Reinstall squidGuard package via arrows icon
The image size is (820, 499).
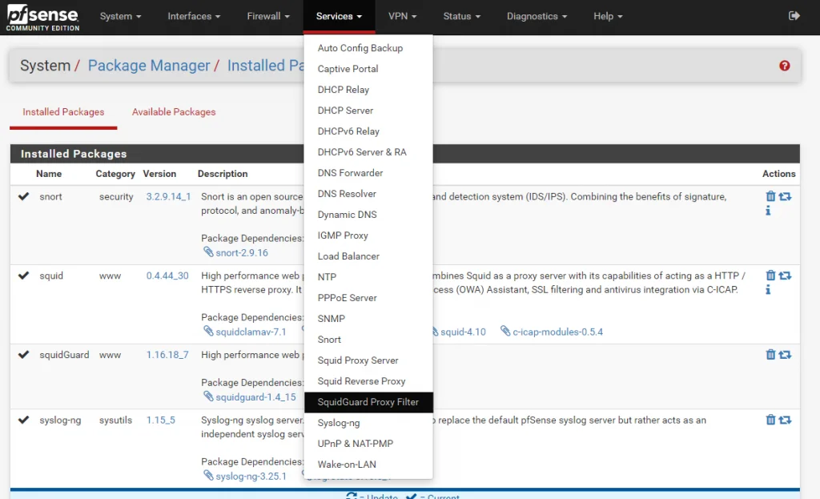coord(785,354)
